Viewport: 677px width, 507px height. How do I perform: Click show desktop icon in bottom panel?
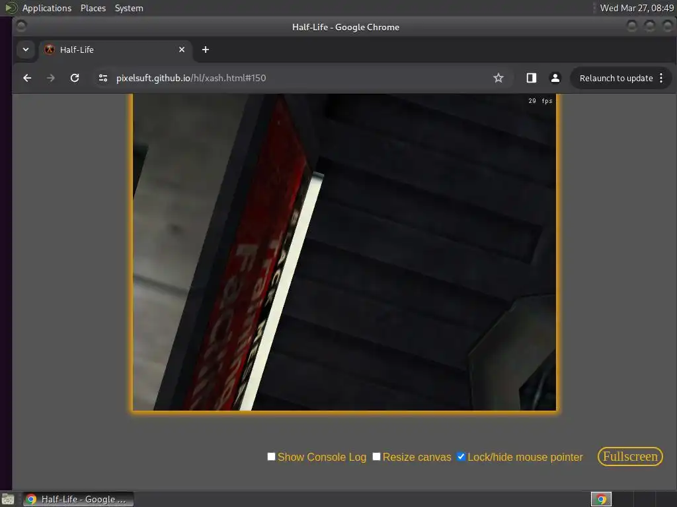(8, 499)
